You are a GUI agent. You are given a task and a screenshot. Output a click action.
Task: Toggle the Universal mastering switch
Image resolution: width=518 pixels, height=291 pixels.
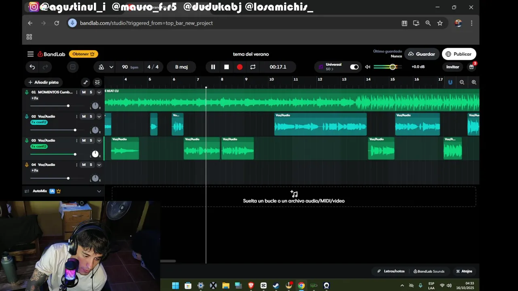[x=354, y=67]
